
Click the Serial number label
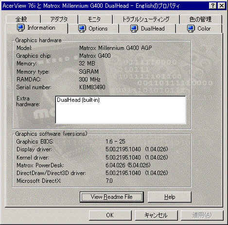pos(34,87)
